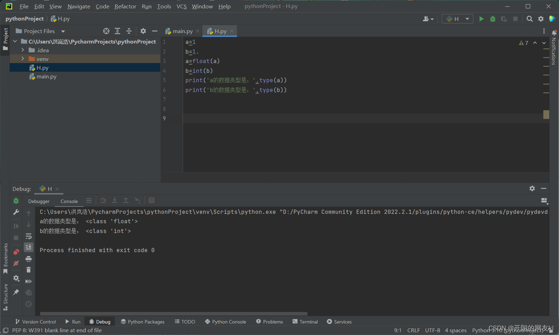The height and width of the screenshot is (335, 559).
Task: Open Search Everywhere magnifier icon
Action: click(530, 19)
